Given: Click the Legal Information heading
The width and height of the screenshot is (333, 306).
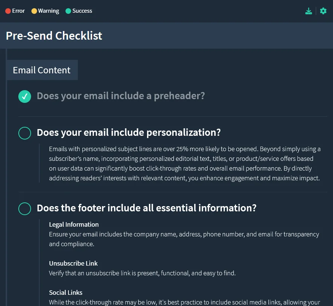Looking at the screenshot, I should [74, 224].
